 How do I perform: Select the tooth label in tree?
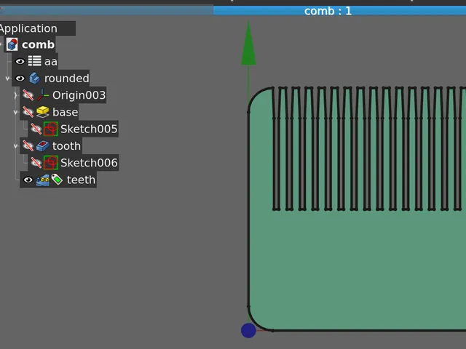click(x=66, y=146)
